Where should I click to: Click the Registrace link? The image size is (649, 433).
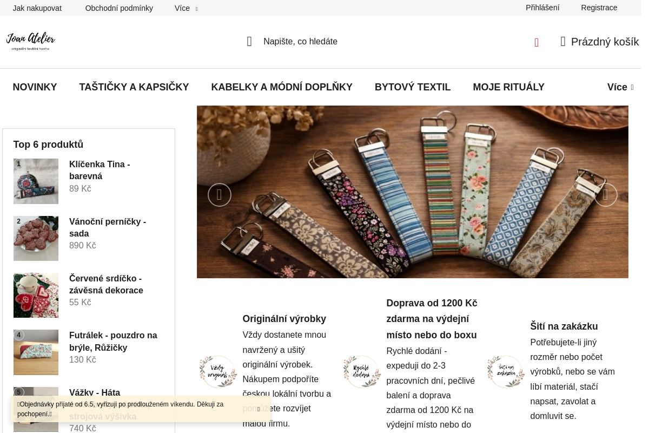[599, 8]
